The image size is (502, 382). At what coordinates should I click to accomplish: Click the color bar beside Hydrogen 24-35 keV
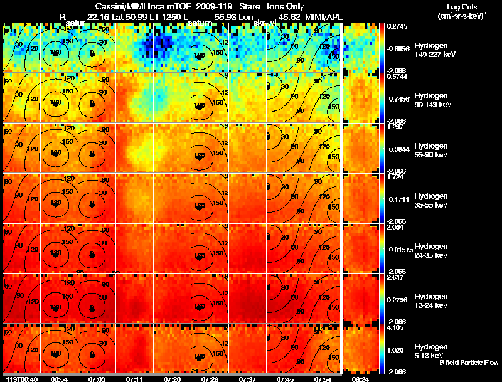(382, 248)
